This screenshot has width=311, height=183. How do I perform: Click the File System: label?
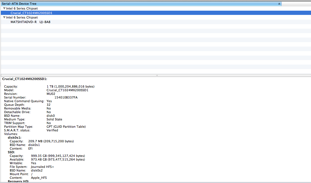18,167
